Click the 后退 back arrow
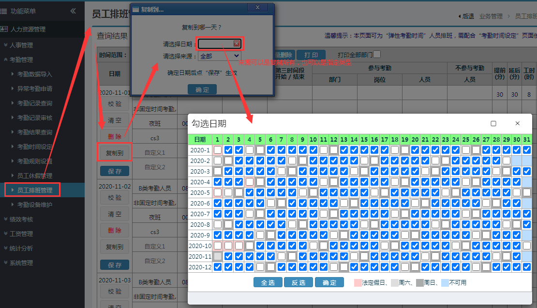 click(460, 16)
